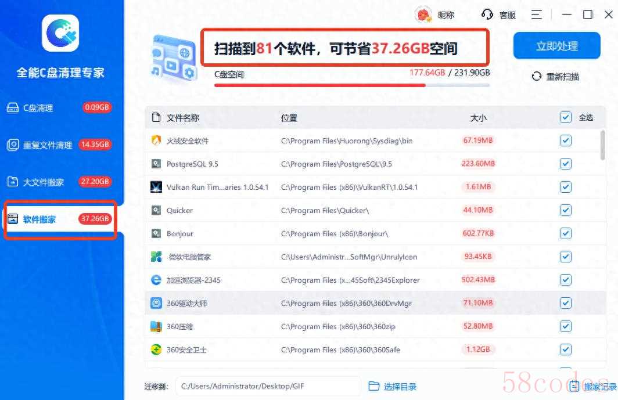Screen dimensions: 618x400
Task: Click the 火绒安全软件 app icon
Action: tap(156, 140)
